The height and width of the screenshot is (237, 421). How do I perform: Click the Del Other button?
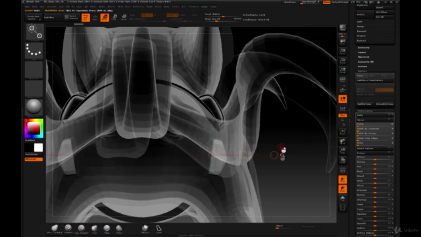coord(384,12)
